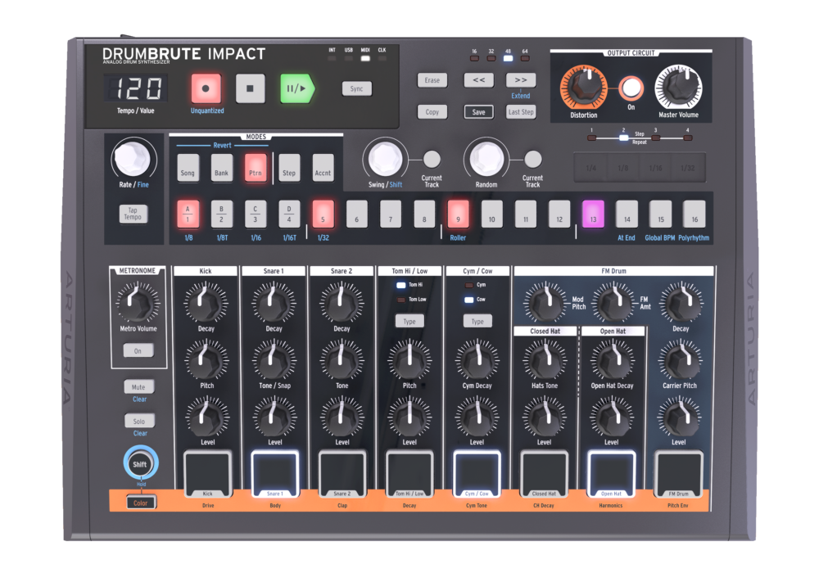
Task: Click the Swing / Shift knob
Action: click(386, 159)
